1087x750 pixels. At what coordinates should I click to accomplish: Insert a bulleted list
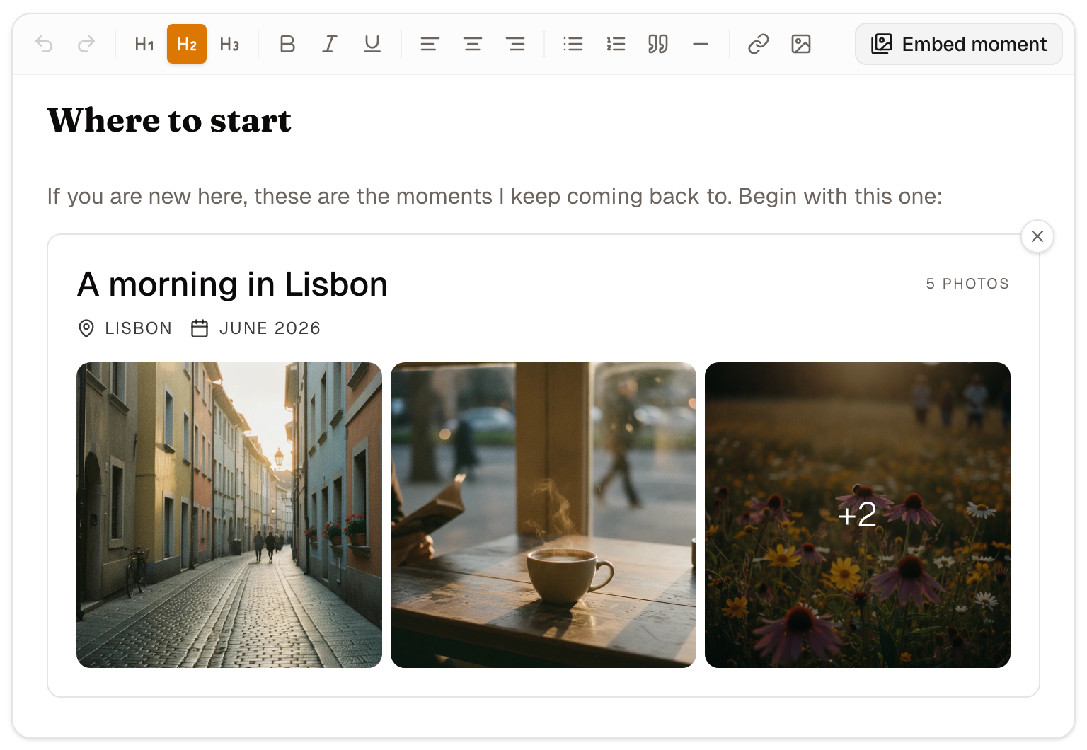pyautogui.click(x=573, y=44)
